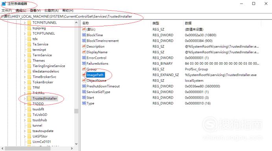Click the string icon next to Description

[84, 46]
